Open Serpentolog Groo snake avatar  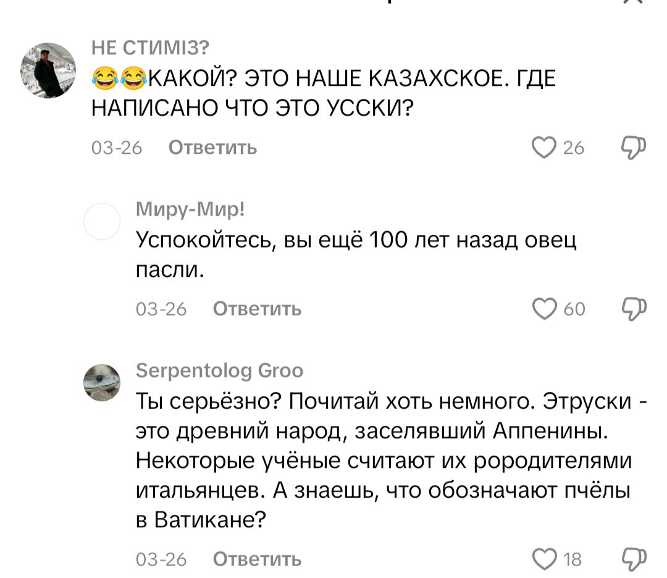click(x=102, y=383)
